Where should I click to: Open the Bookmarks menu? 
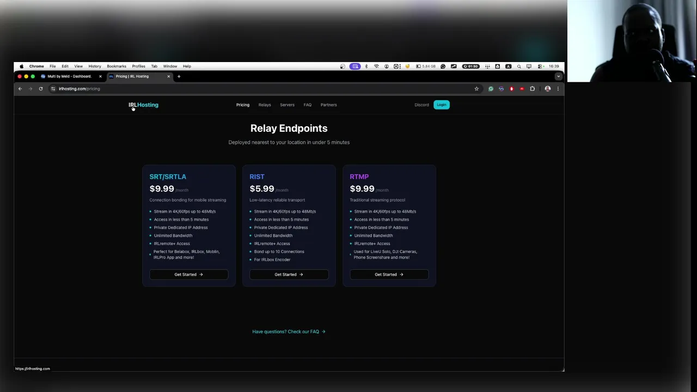click(117, 66)
